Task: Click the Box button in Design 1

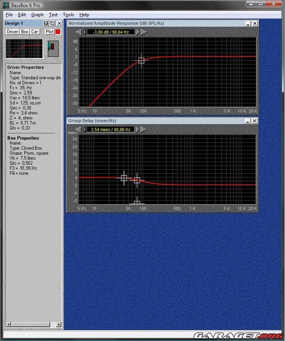Action: tap(24, 32)
